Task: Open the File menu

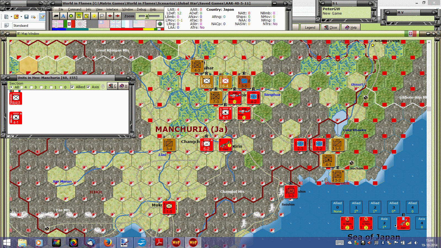Action: coord(61,9)
